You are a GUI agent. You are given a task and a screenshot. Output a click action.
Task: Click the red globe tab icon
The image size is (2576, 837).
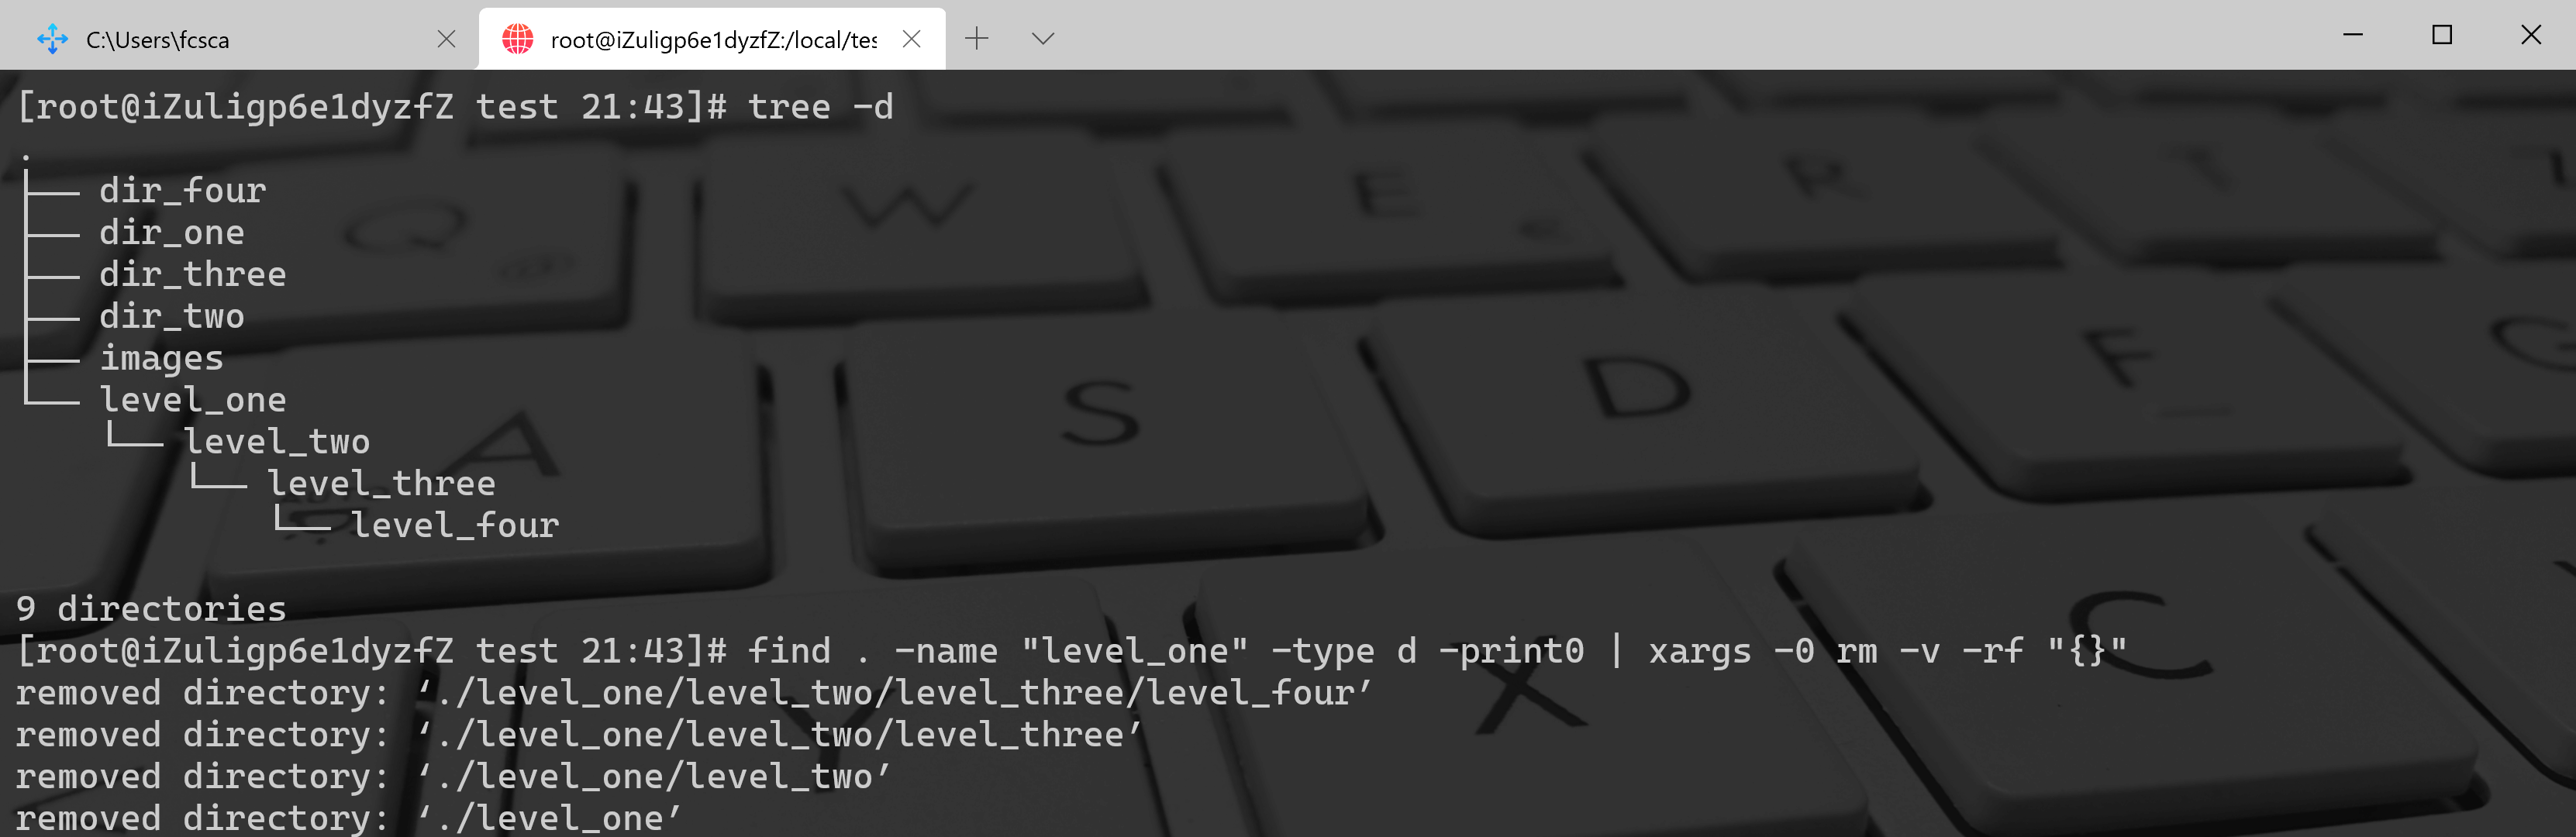(x=518, y=39)
